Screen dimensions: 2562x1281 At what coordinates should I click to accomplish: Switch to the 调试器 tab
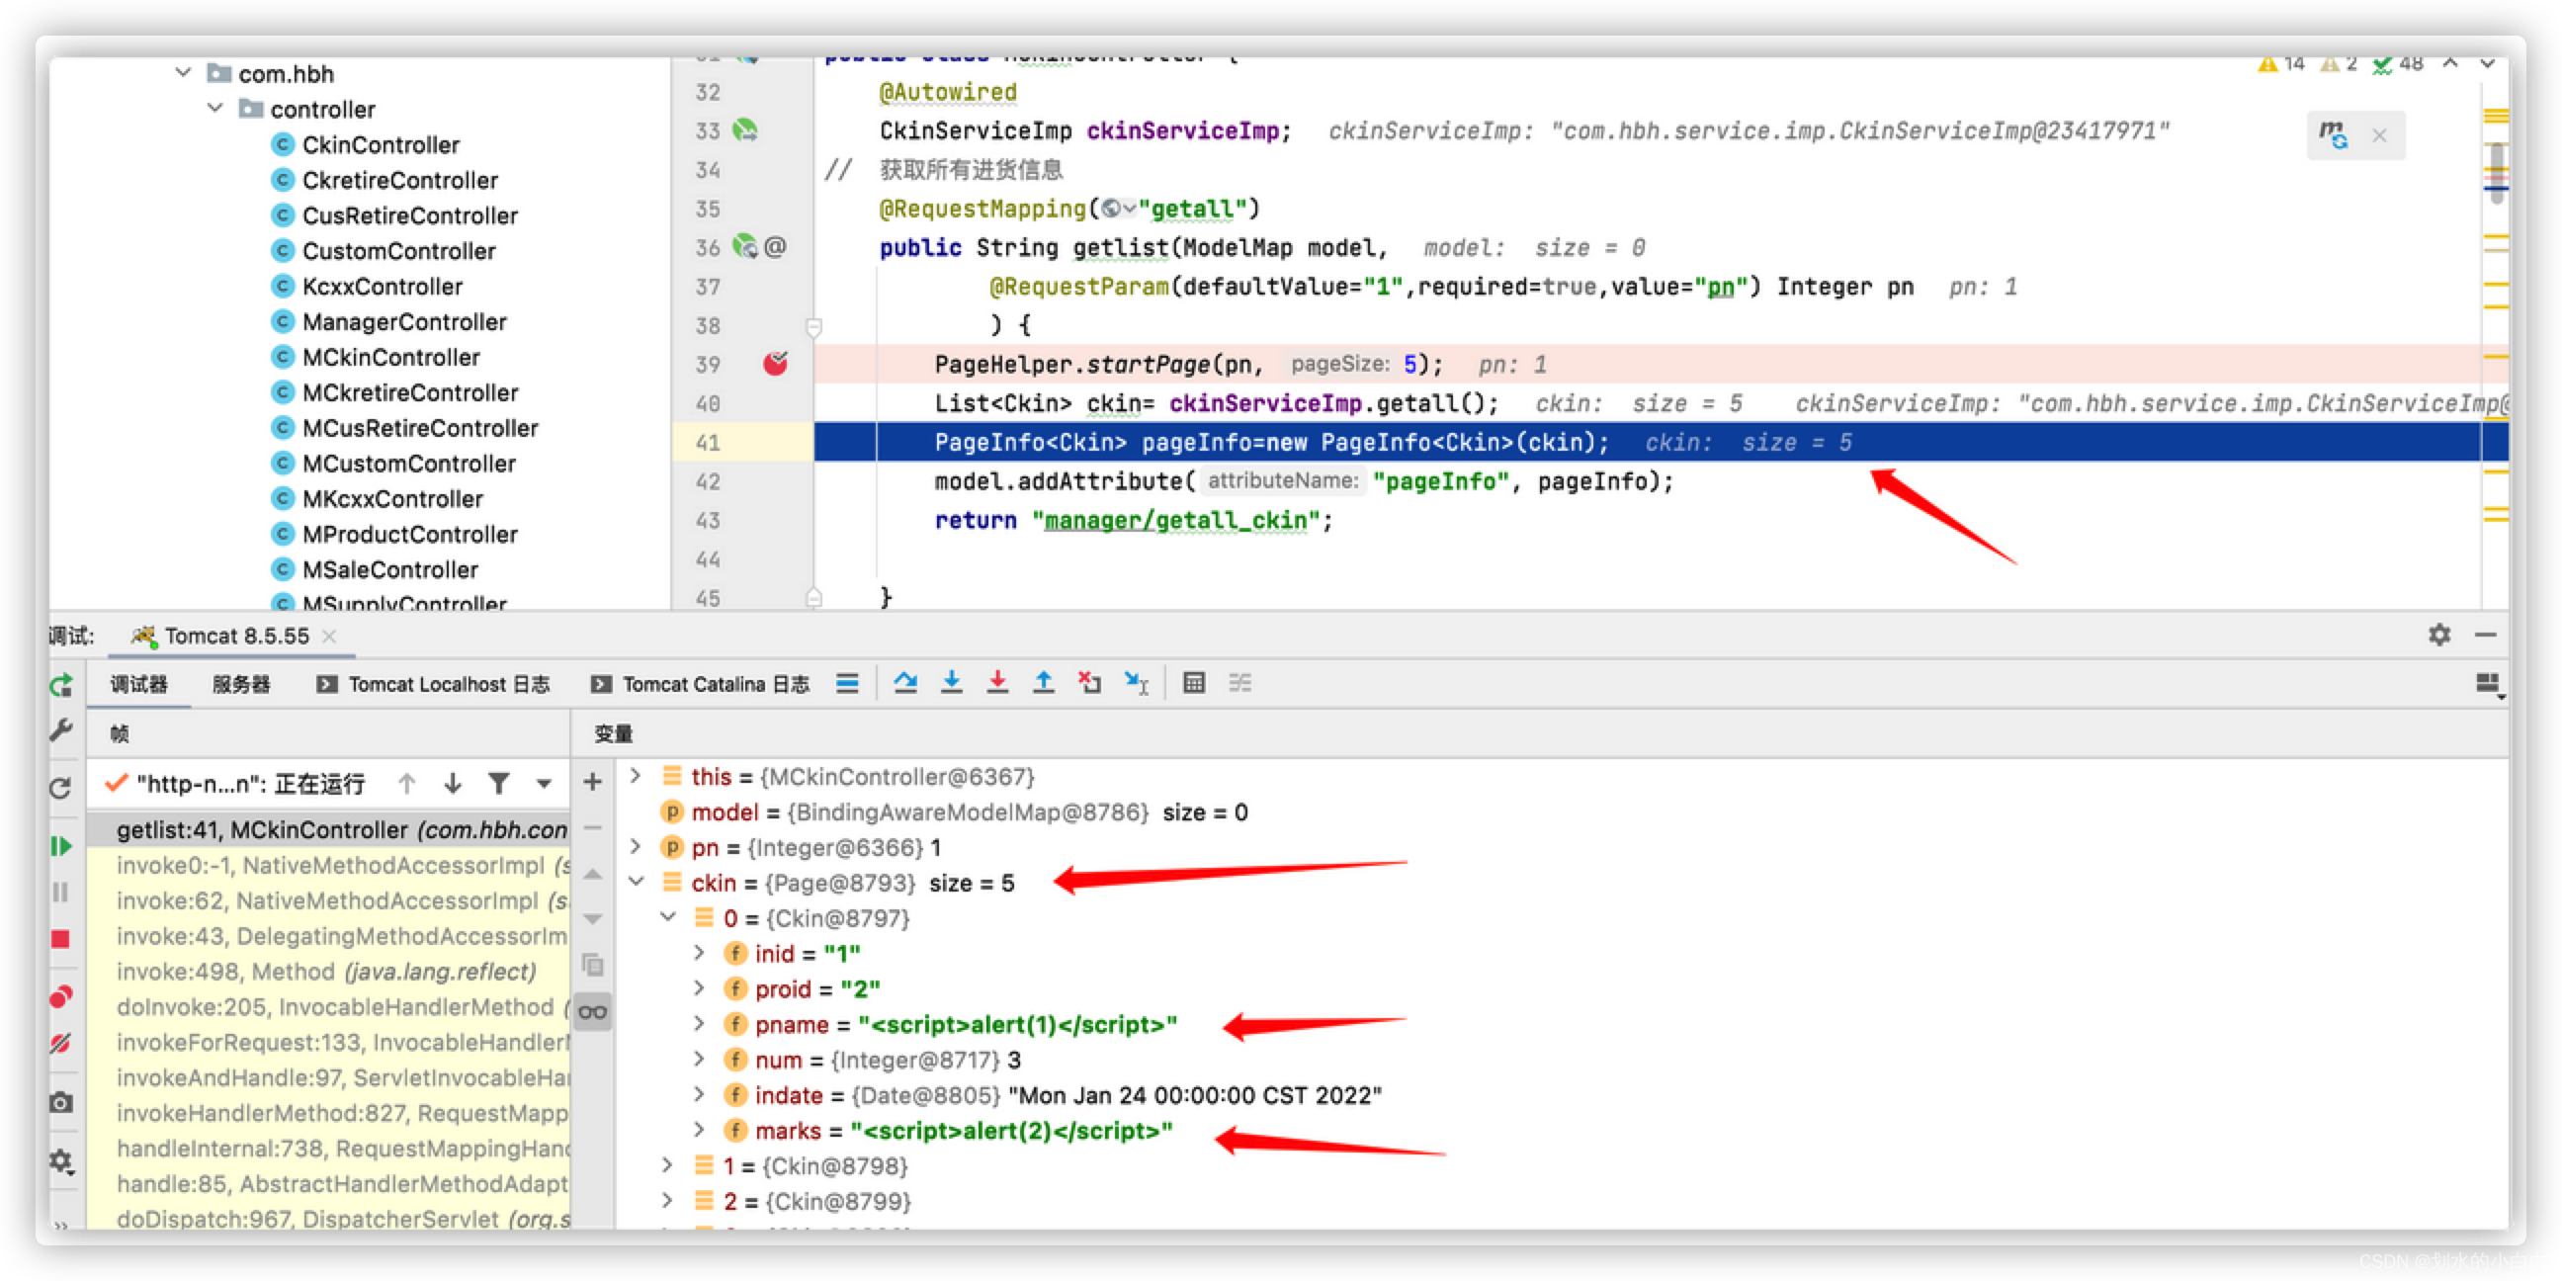pyautogui.click(x=139, y=684)
